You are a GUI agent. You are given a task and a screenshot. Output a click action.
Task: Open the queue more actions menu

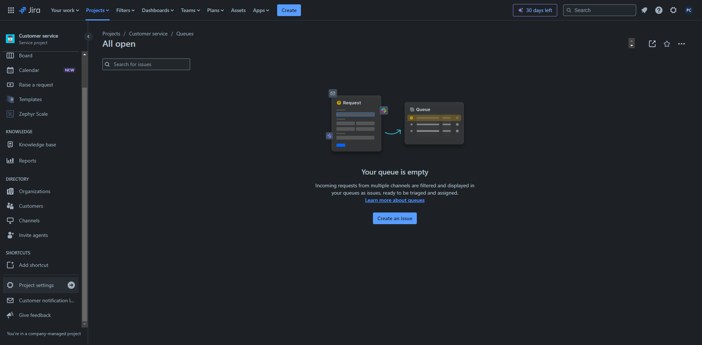point(682,44)
